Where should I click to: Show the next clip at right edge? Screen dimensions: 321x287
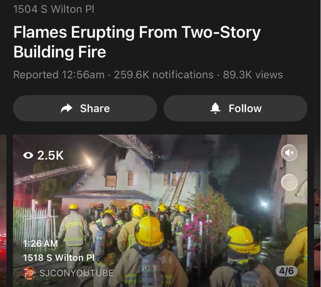[x=317, y=211]
